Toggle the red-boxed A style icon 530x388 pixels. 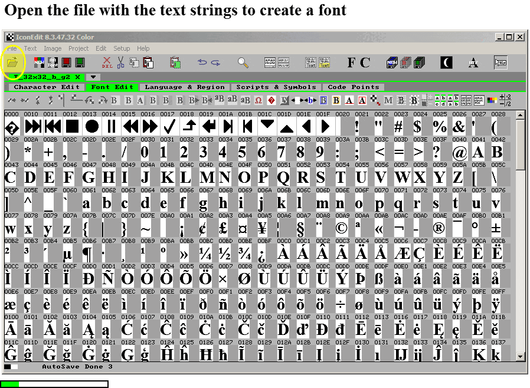click(361, 99)
